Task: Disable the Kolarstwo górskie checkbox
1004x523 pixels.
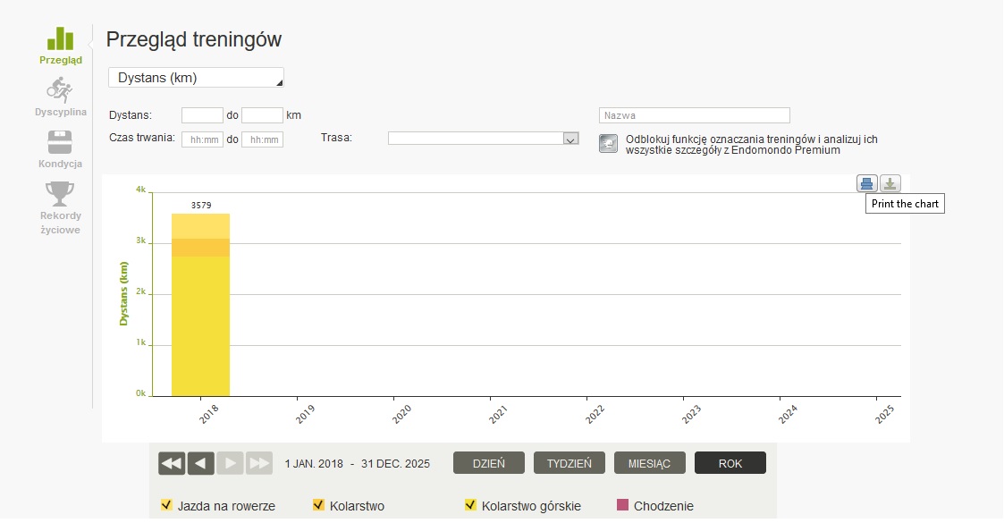Action: pos(470,505)
